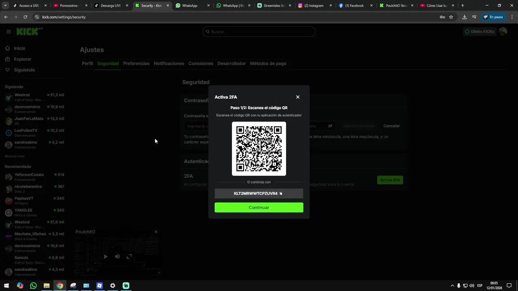
Task: Switch to Desarrollador settings tab
Action: tap(231, 63)
